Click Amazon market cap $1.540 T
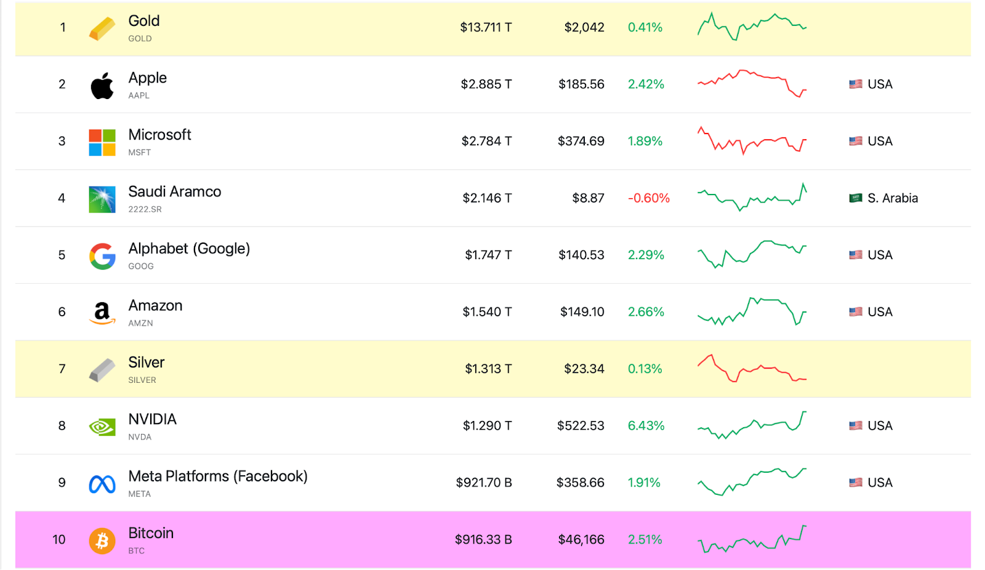The width and height of the screenshot is (985, 570). click(487, 312)
